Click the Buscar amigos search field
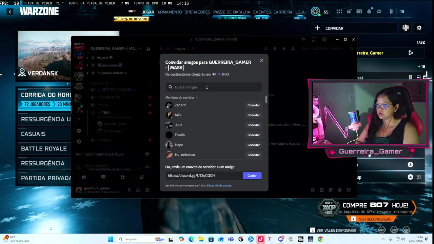 coord(214,87)
